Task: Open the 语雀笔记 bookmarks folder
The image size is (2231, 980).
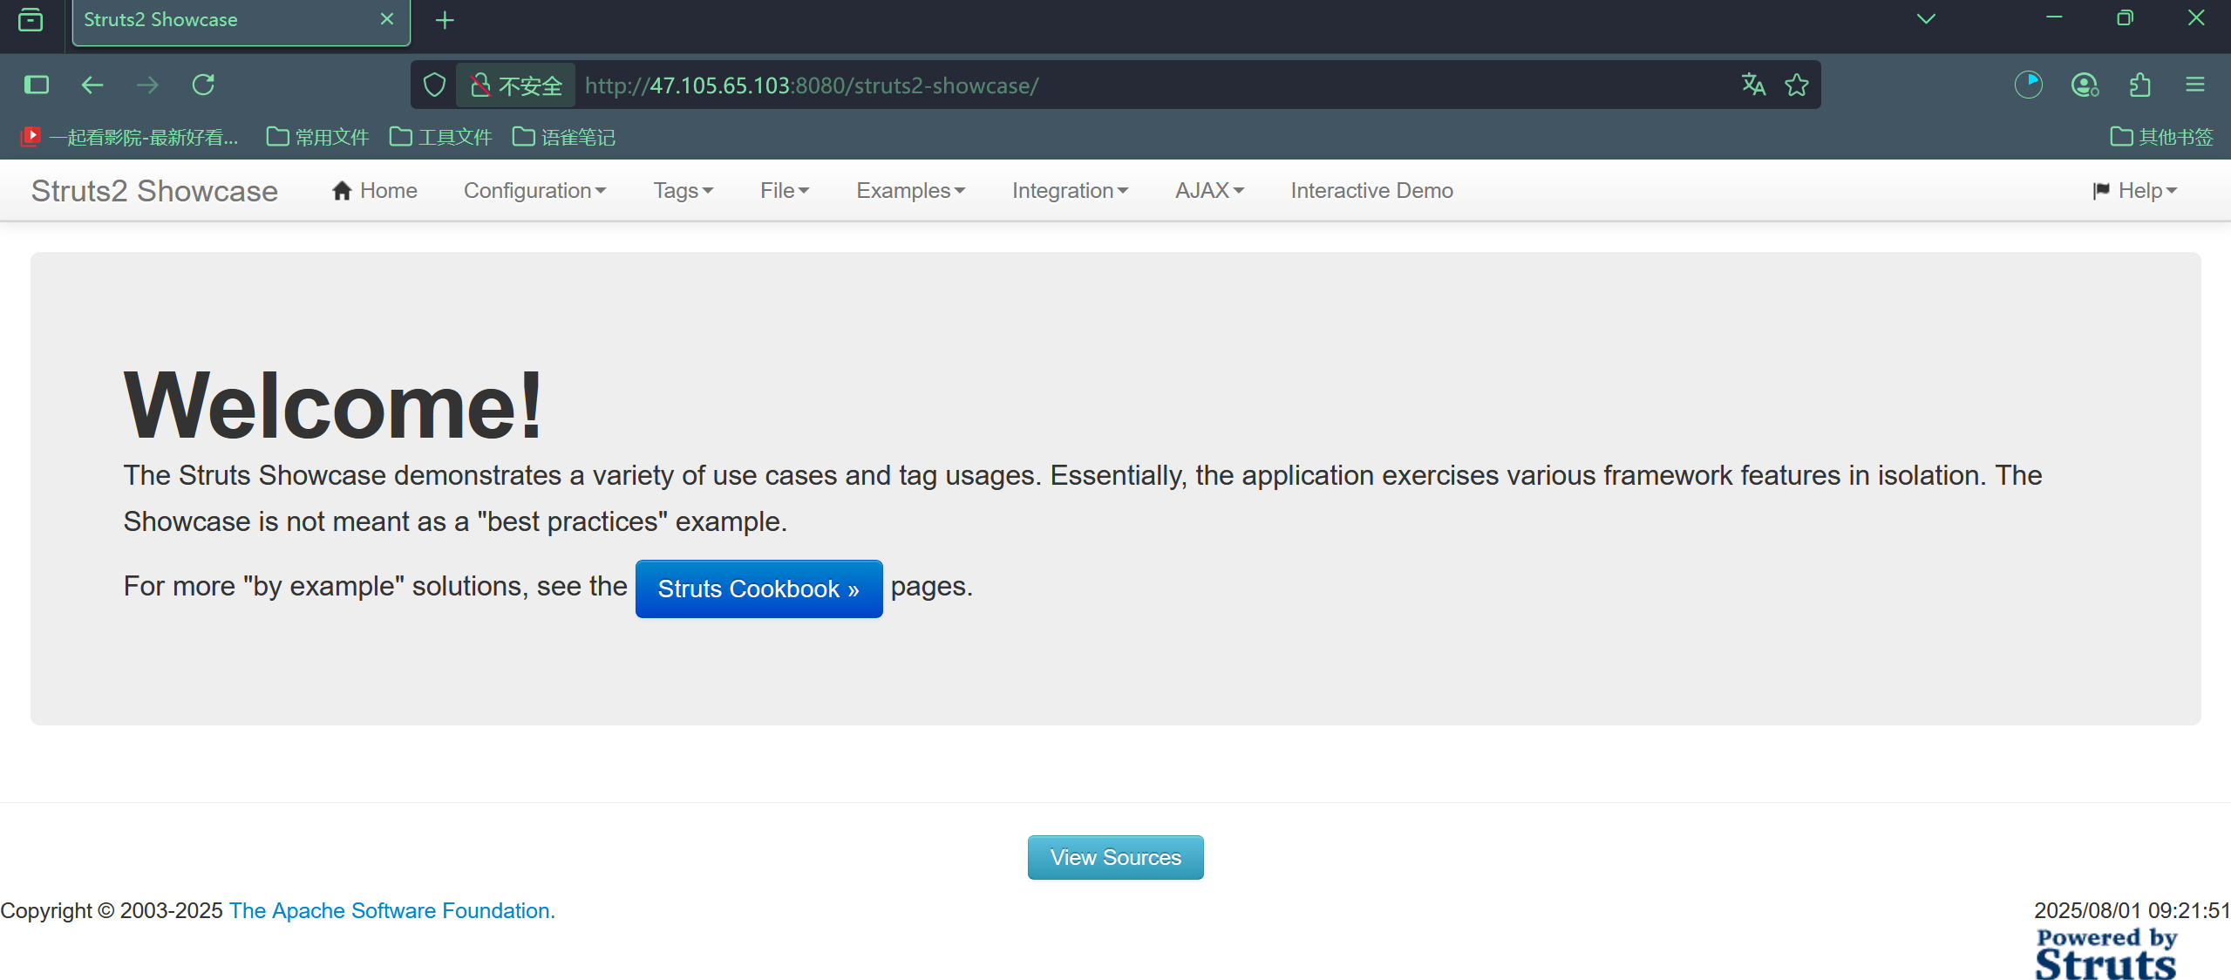Action: click(x=564, y=137)
